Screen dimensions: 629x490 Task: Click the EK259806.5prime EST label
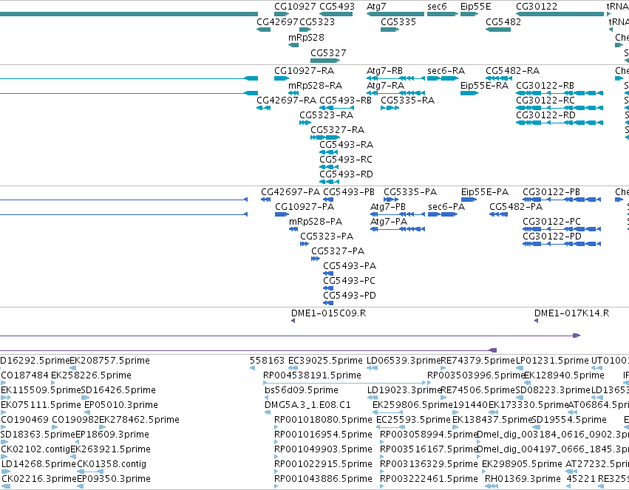[412, 405]
